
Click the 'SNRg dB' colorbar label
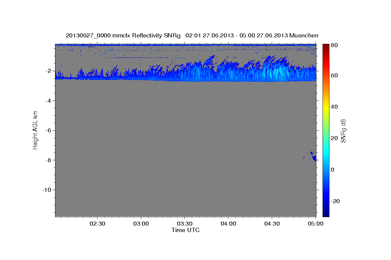343,131
